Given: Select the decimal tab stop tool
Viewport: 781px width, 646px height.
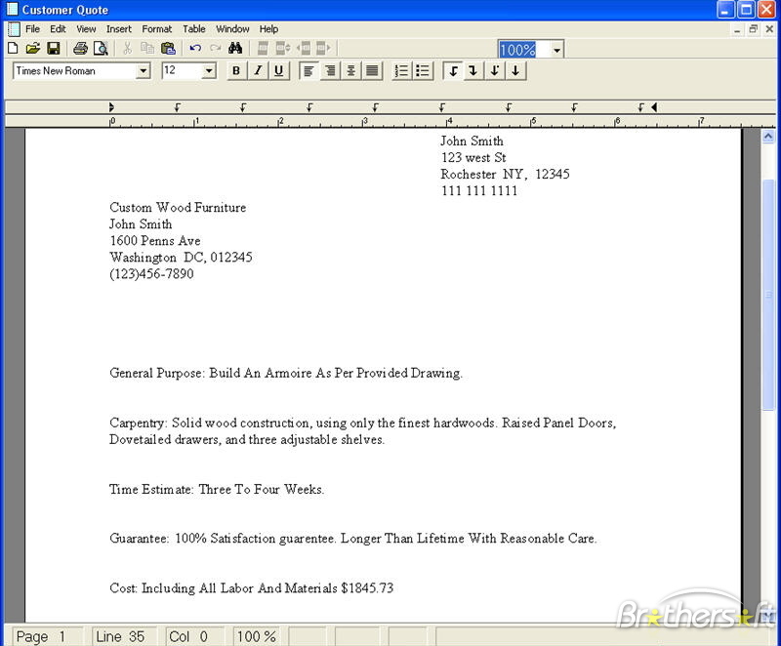Looking at the screenshot, I should [x=495, y=70].
